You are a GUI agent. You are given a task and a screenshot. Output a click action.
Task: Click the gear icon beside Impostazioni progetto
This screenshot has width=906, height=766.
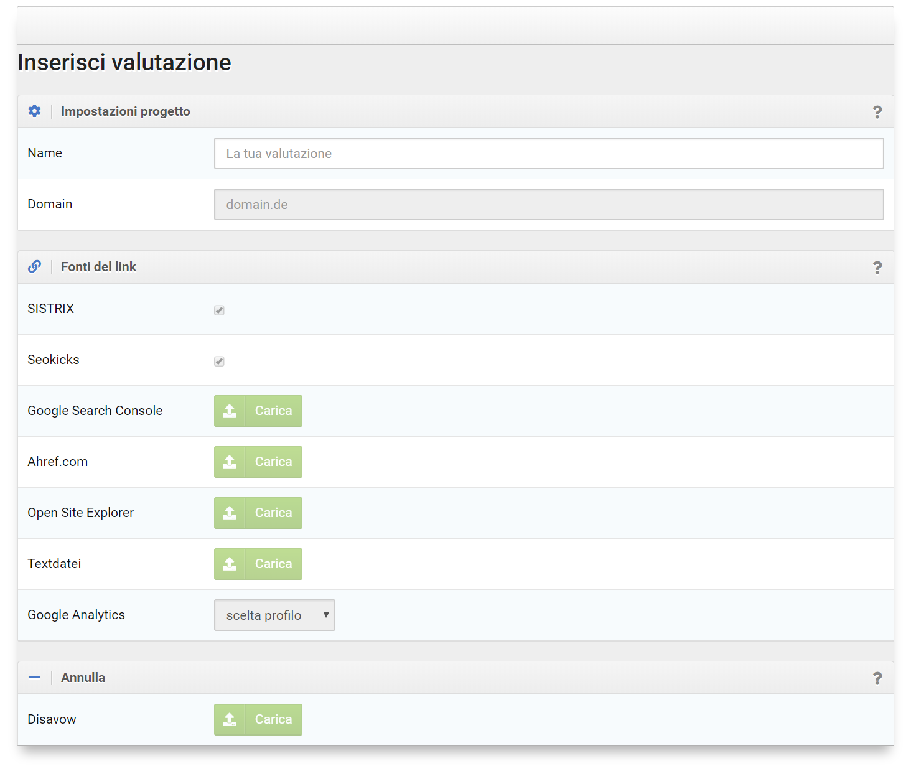pos(35,111)
